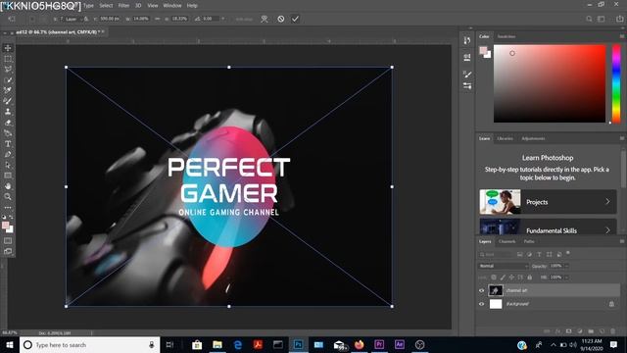This screenshot has height=353, width=627.
Task: Open the Edit Toolbar three-dots icon
Action: pos(8,208)
